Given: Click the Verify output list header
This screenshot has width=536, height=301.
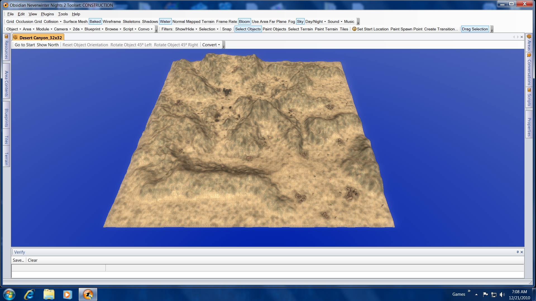Looking at the screenshot, I should point(59,268).
